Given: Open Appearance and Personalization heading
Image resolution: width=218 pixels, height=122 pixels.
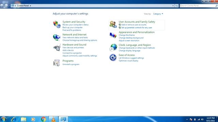Looking at the screenshot, I should pyautogui.click(x=137, y=32).
